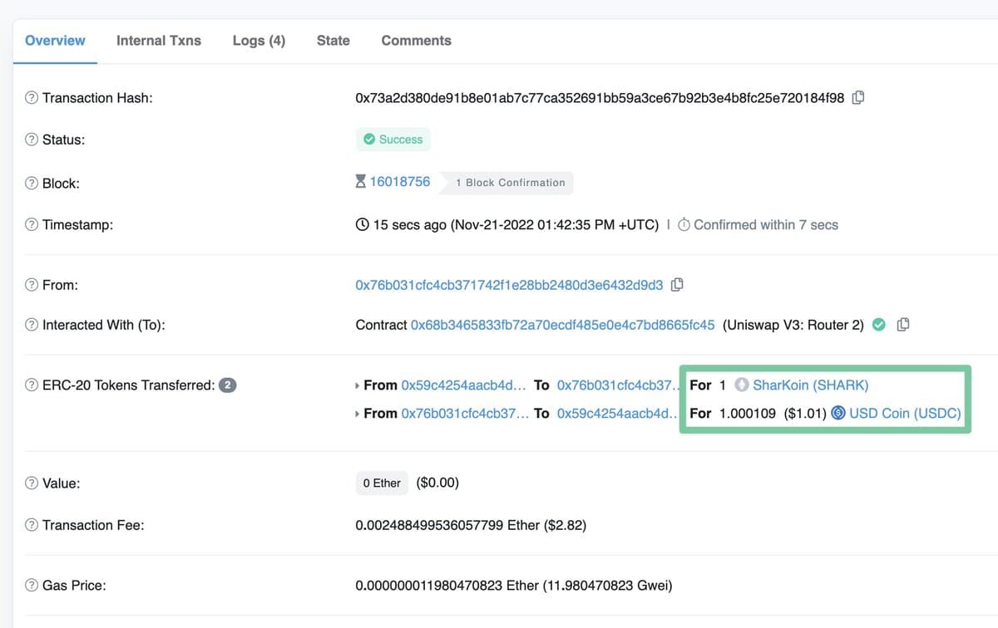Screen dimensions: 998x628
Task: Click the ERC-20 transfer count badge 2
Action: pos(228,385)
